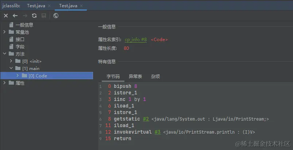Click the 接口 file icon
293x150 pixels.
[x=11, y=39]
